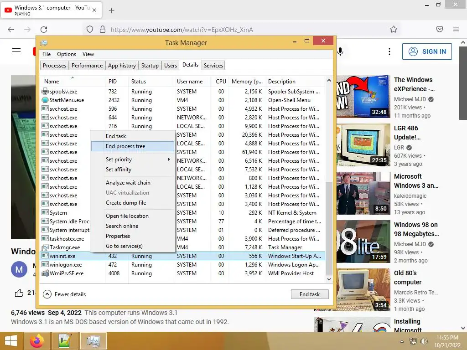
Task: Click the WmiPrvSE.exe process icon
Action: 45,273
